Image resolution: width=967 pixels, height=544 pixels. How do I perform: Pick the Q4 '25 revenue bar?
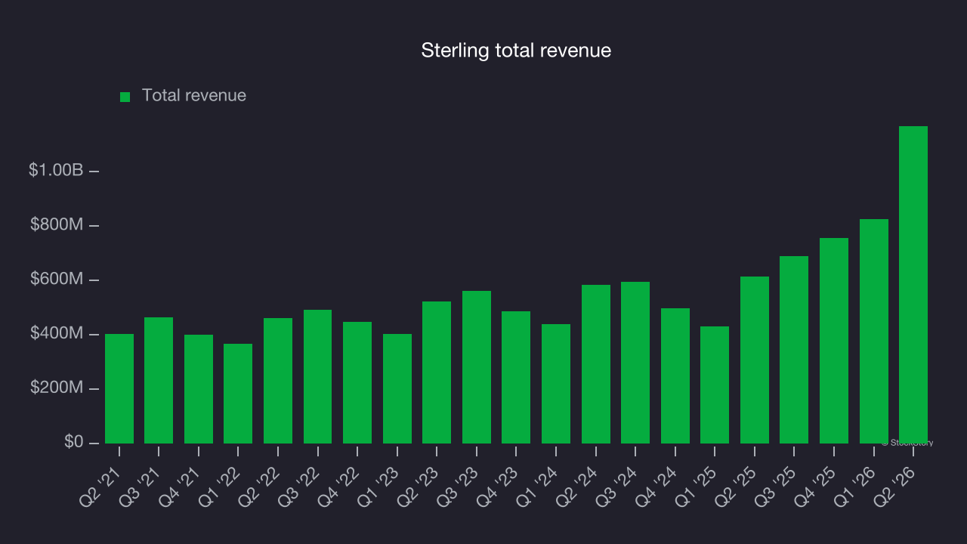pyautogui.click(x=834, y=341)
